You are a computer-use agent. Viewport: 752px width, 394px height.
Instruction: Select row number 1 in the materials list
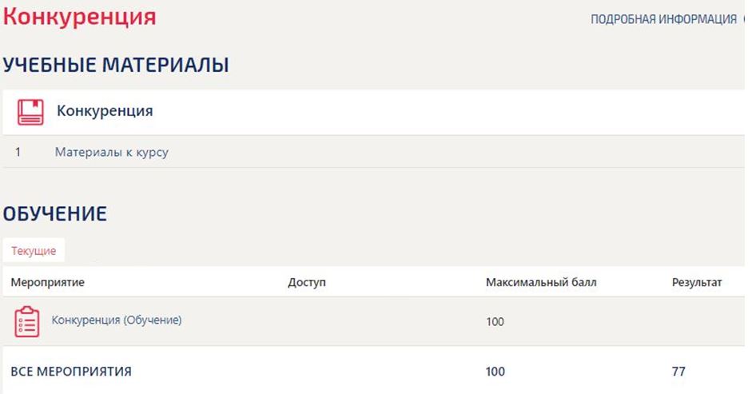click(x=18, y=152)
